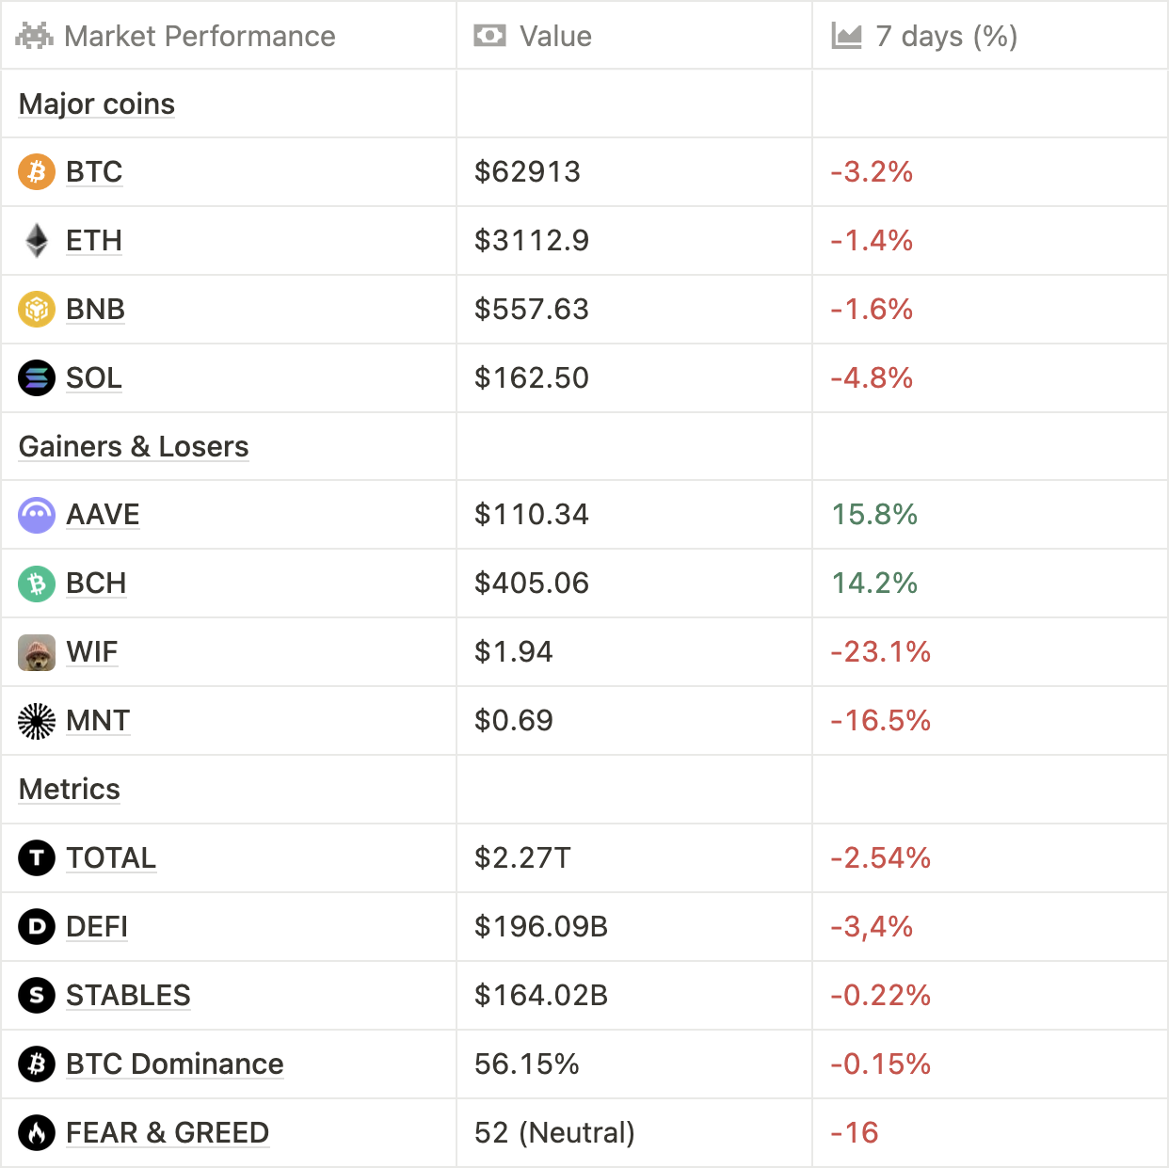This screenshot has width=1169, height=1168.
Task: Click the Ethereum diamond icon
Action: 37,241
